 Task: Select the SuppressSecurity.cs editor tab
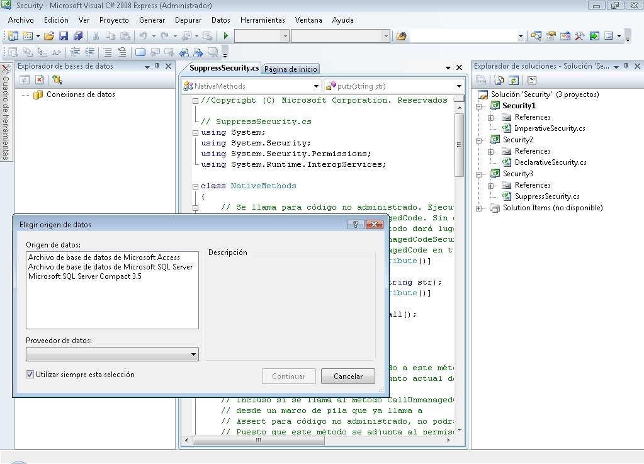[224, 68]
